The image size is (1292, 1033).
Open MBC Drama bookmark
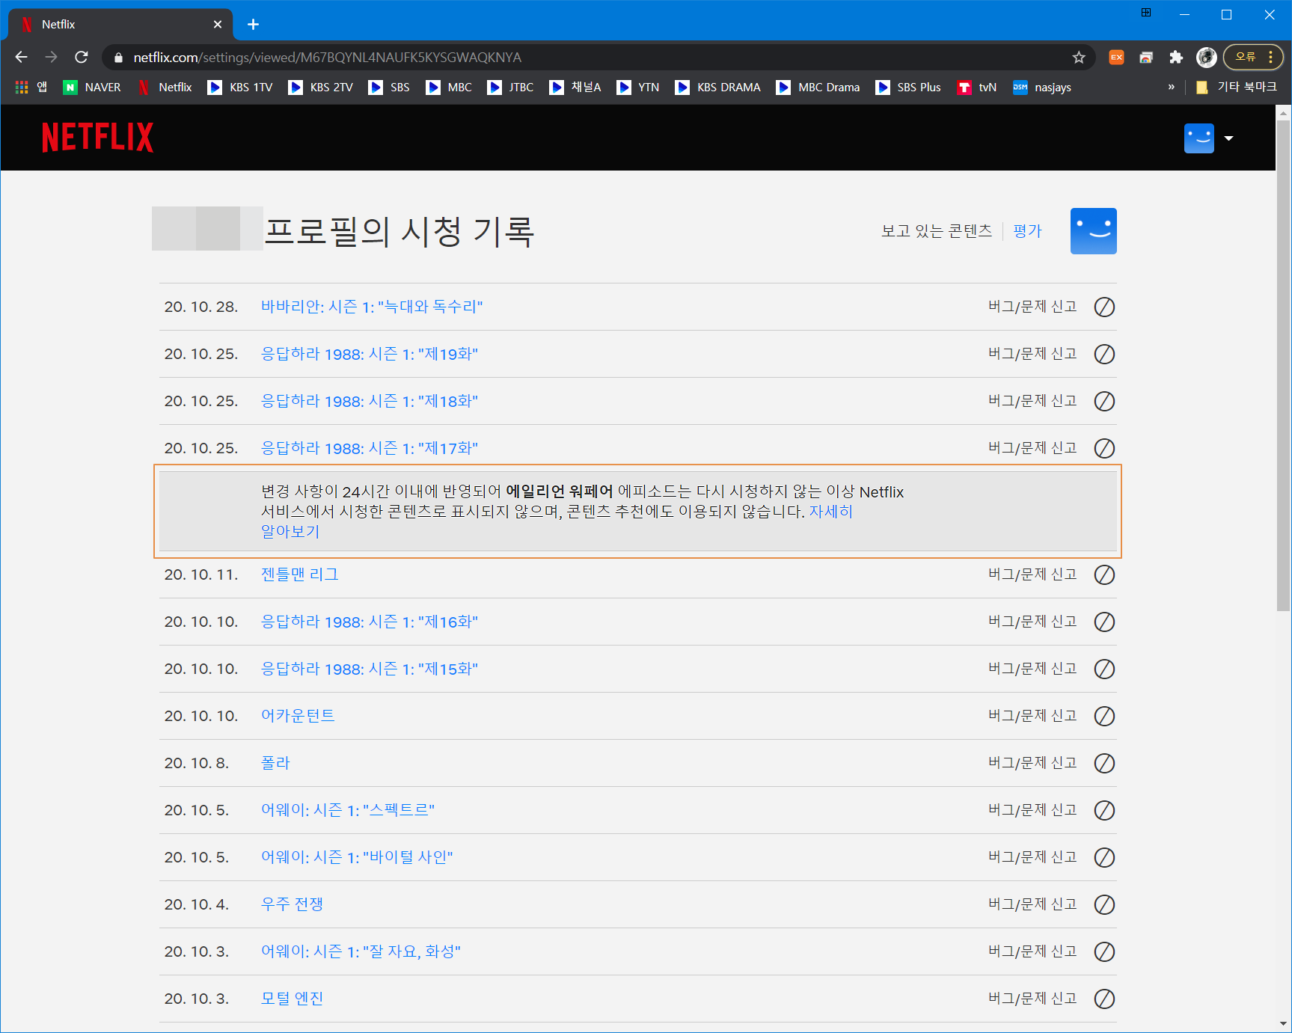tap(818, 88)
